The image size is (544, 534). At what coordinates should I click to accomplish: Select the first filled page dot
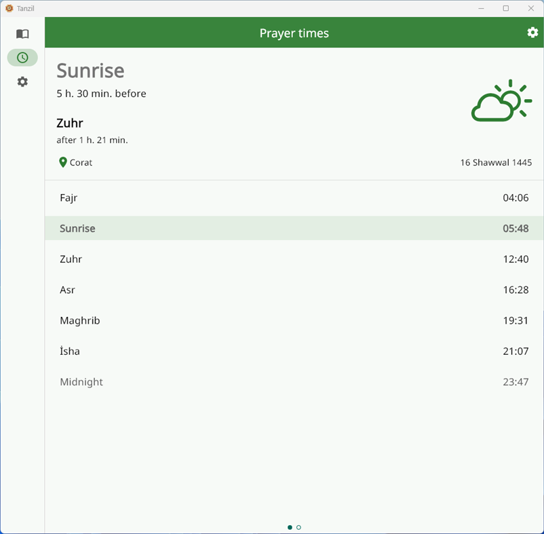coord(290,527)
